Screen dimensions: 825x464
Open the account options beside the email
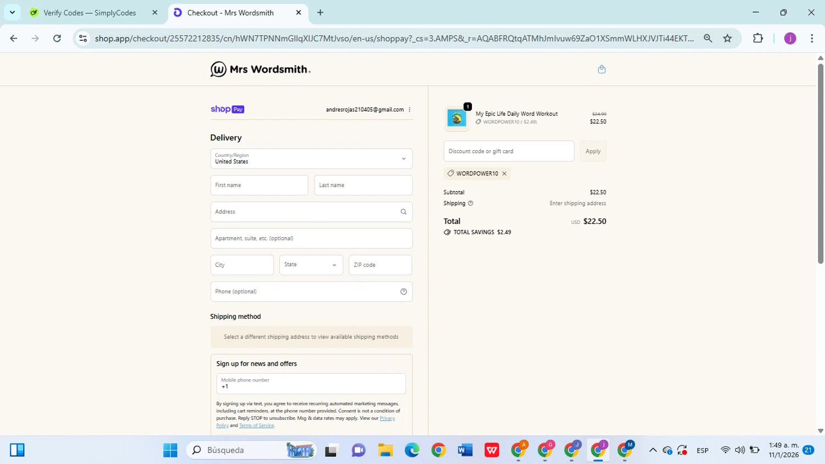click(x=410, y=110)
